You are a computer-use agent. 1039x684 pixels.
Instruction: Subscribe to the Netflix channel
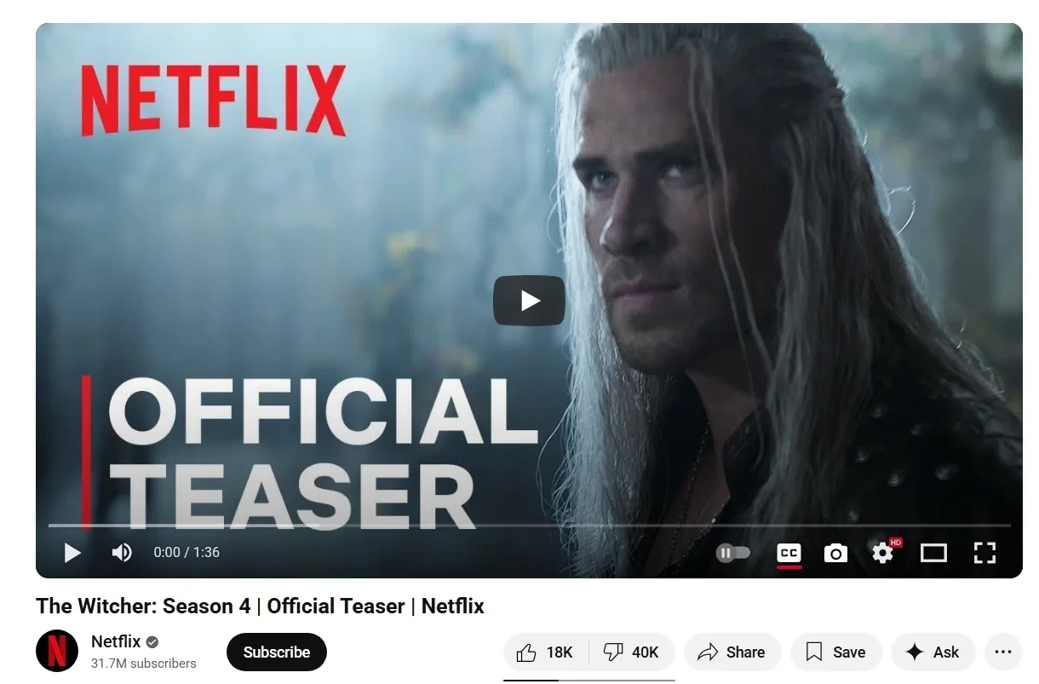point(277,652)
